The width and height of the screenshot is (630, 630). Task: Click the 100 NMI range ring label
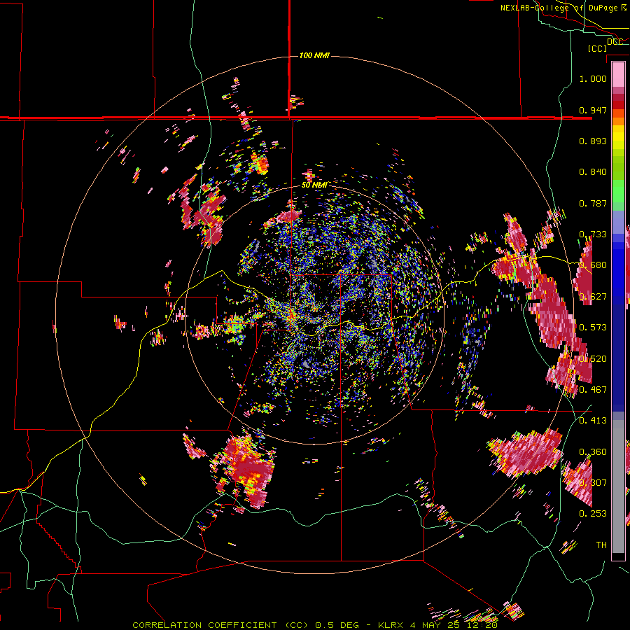click(x=314, y=55)
